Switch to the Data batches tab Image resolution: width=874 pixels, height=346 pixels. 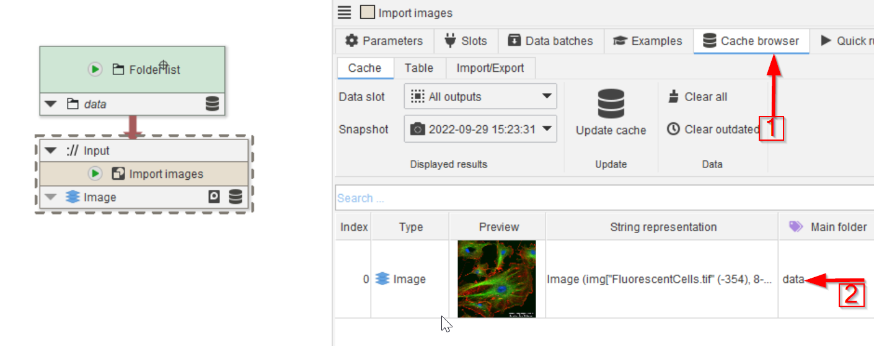550,41
